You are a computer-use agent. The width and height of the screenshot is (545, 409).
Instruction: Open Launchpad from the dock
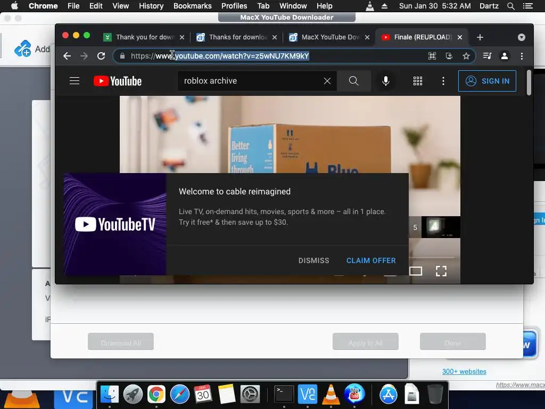133,395
